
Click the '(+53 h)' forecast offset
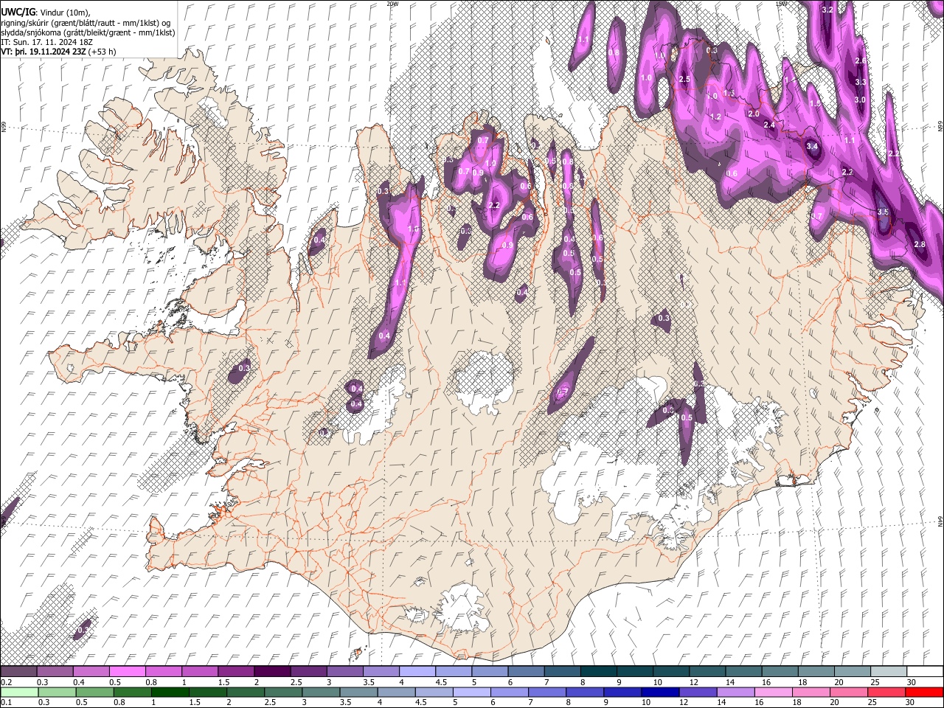(102, 52)
